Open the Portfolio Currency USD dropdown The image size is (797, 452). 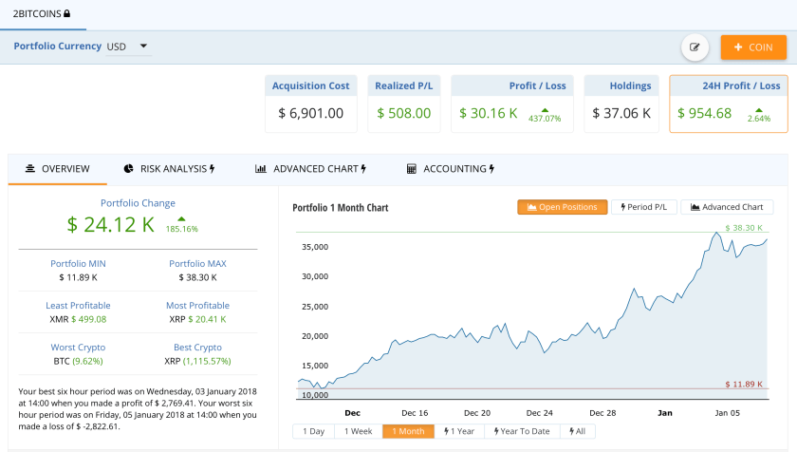tap(129, 46)
